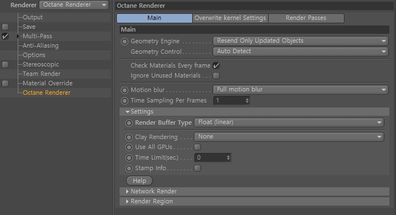Open the Renderer dropdown set to Octane Renderer
The height and width of the screenshot is (215, 396).
pyautogui.click(x=74, y=5)
